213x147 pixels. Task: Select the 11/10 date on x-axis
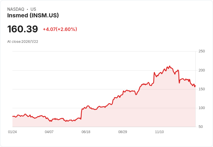point(159,132)
